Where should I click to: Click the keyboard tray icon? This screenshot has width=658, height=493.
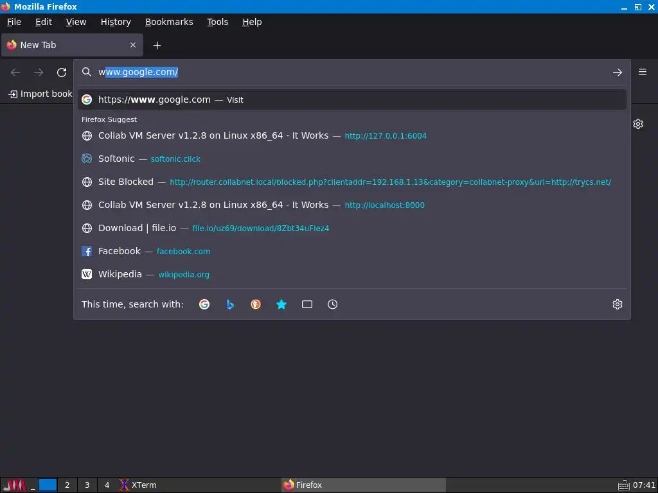point(623,485)
